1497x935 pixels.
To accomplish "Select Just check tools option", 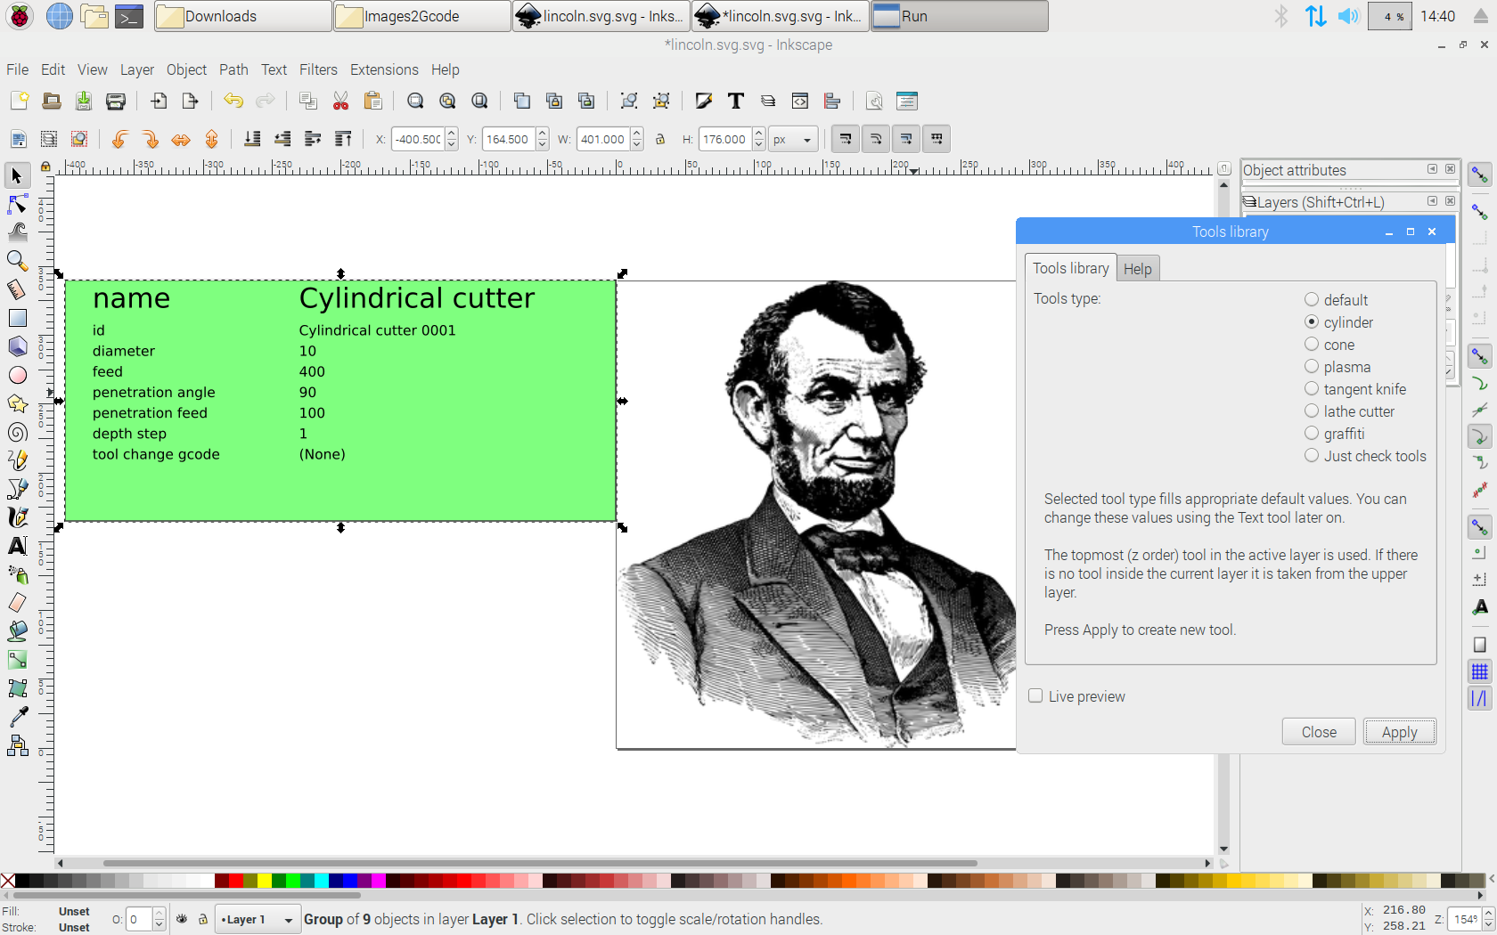I will (1365, 456).
